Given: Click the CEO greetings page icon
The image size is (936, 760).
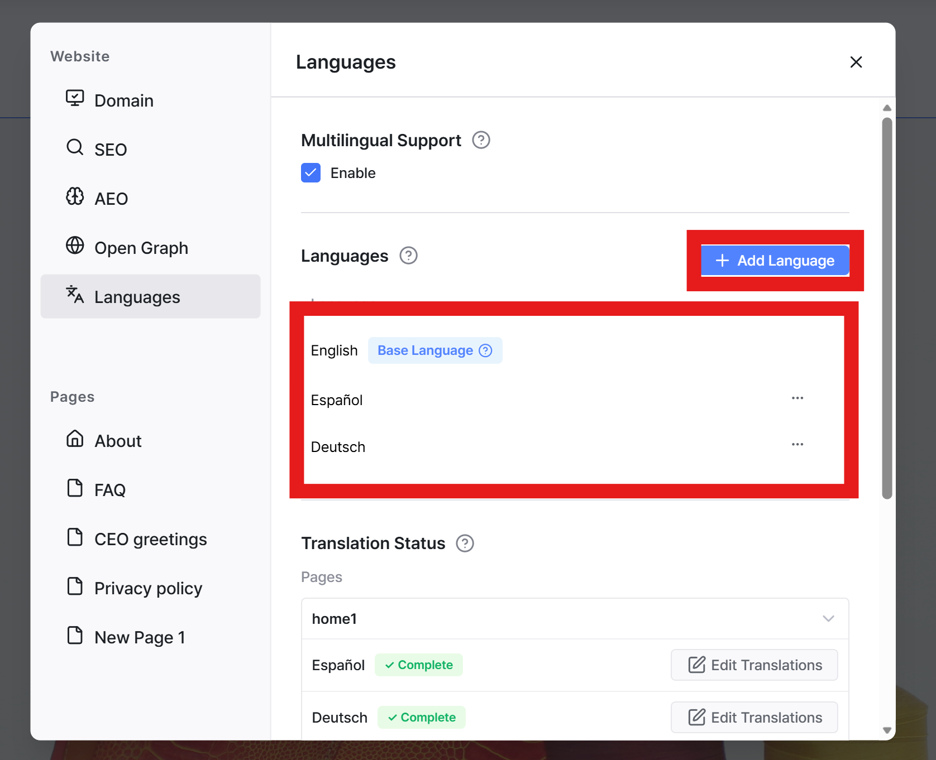Looking at the screenshot, I should pyautogui.click(x=75, y=537).
